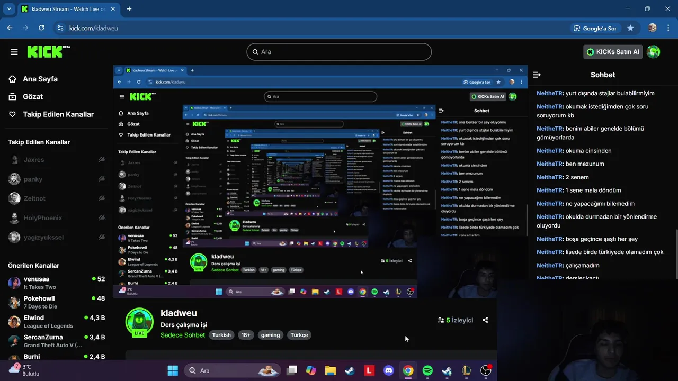Image resolution: width=678 pixels, height=381 pixels.
Task: Select the kladweu Stream browser tab
Action: point(68,9)
